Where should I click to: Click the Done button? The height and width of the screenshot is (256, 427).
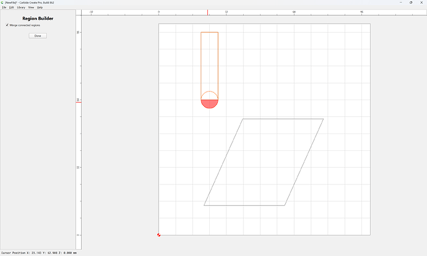[x=38, y=36]
